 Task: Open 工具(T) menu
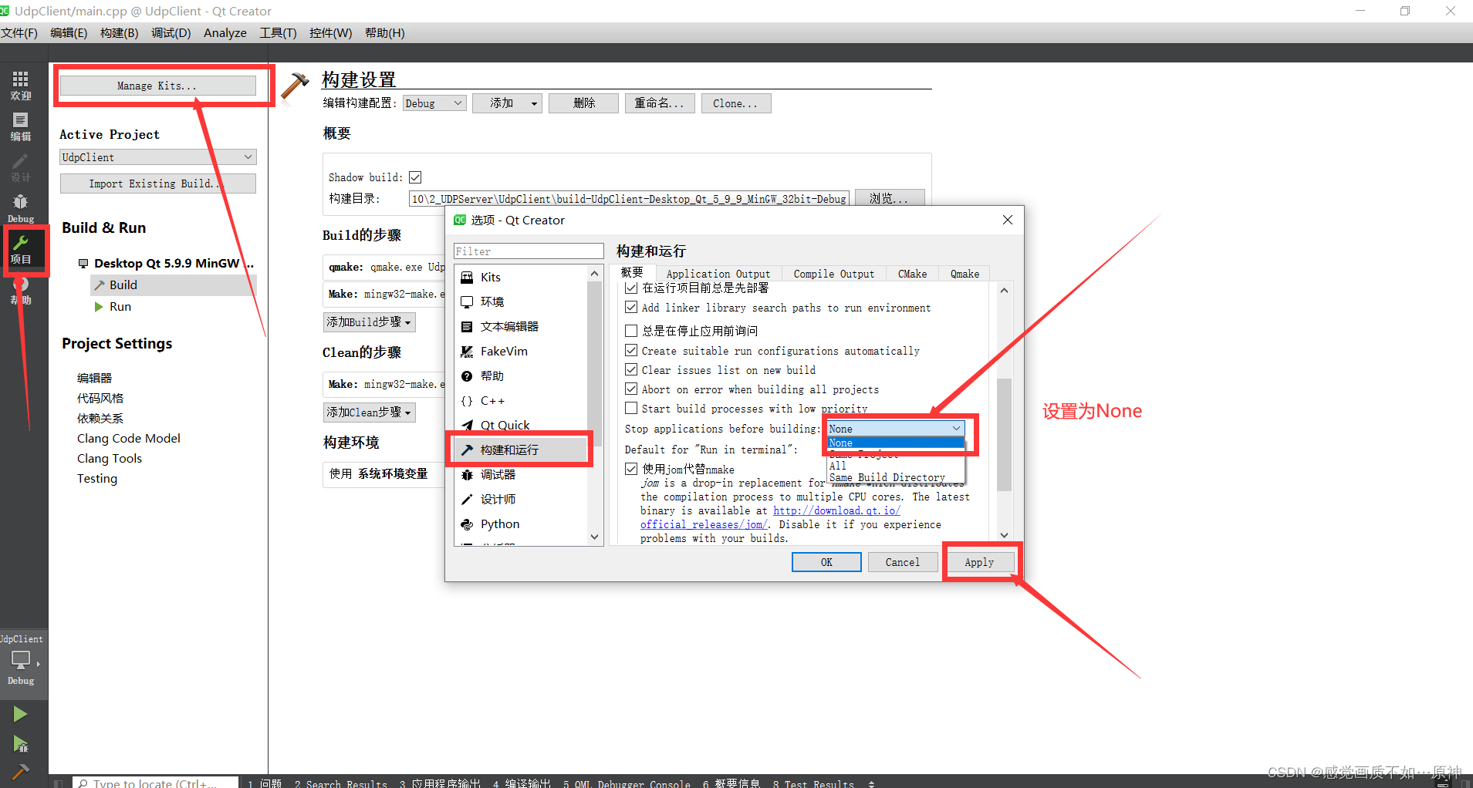click(x=278, y=32)
